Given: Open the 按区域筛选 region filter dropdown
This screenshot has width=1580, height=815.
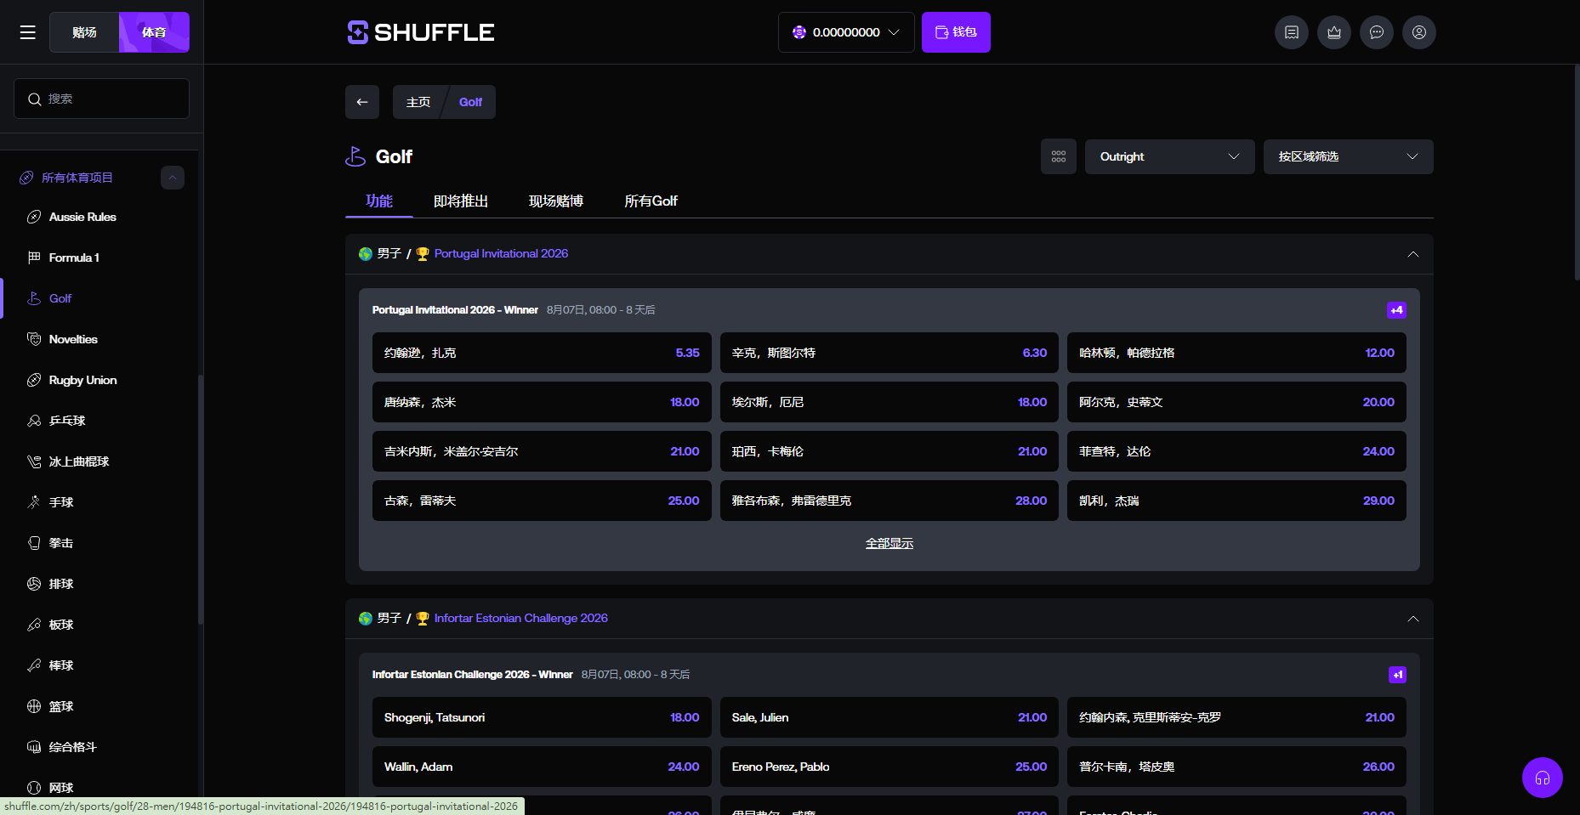Looking at the screenshot, I should (x=1349, y=156).
